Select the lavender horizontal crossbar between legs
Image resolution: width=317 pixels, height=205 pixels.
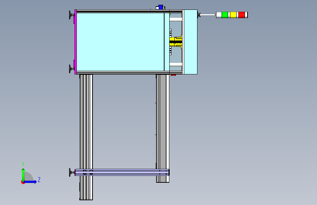point(122,172)
